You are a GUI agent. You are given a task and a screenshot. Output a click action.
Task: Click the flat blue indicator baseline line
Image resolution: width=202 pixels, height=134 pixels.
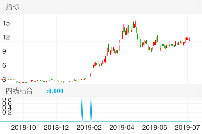pyautogui.click(x=43, y=121)
